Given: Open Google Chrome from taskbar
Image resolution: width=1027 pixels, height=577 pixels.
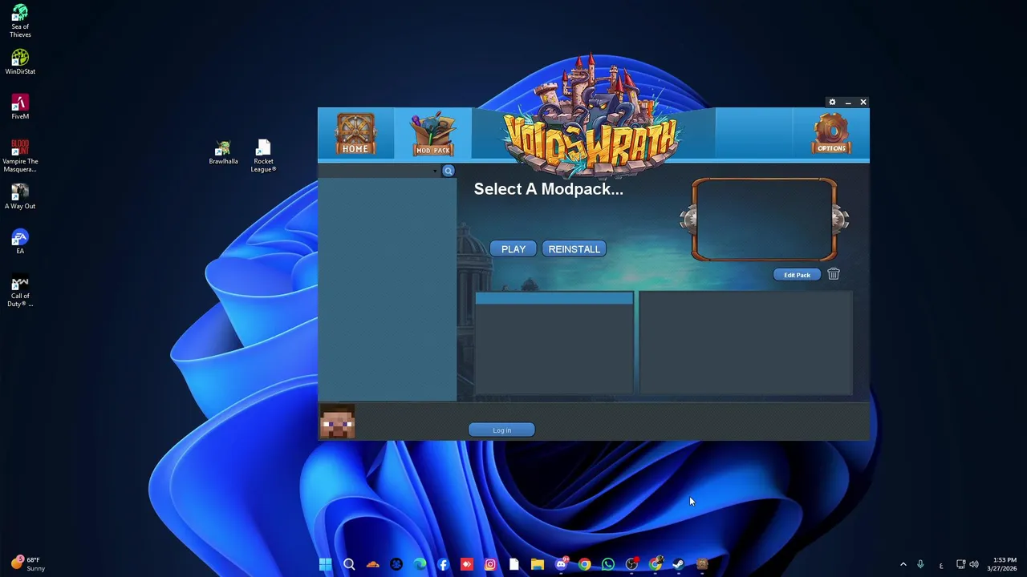Looking at the screenshot, I should point(584,565).
